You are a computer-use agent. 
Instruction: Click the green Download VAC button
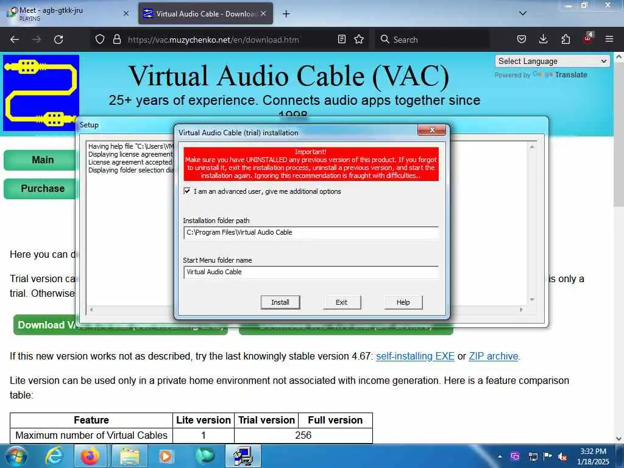click(46, 325)
